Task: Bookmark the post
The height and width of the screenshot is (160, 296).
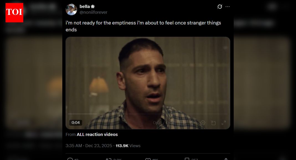Action: (x=187, y=159)
